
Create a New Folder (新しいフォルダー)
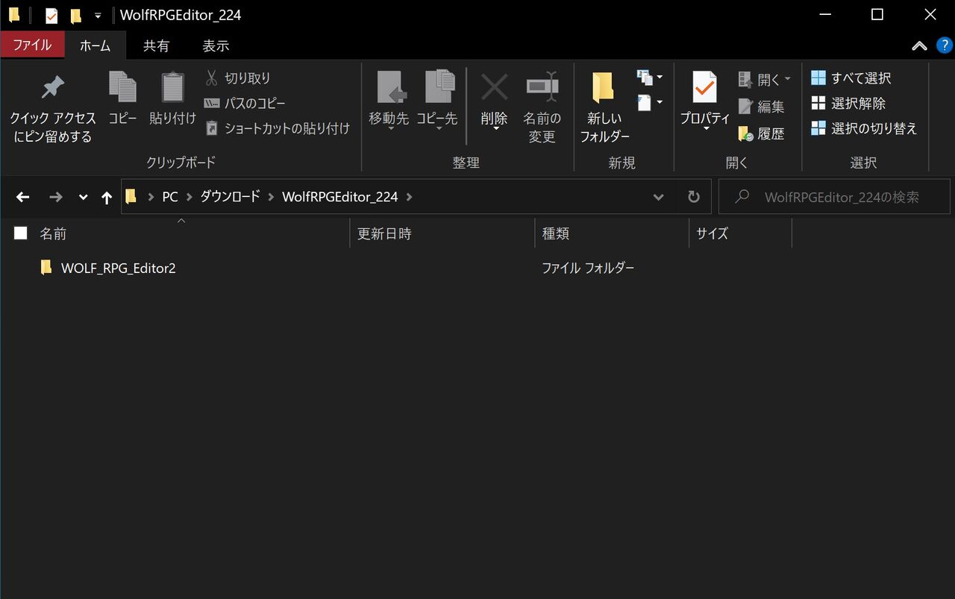click(604, 108)
